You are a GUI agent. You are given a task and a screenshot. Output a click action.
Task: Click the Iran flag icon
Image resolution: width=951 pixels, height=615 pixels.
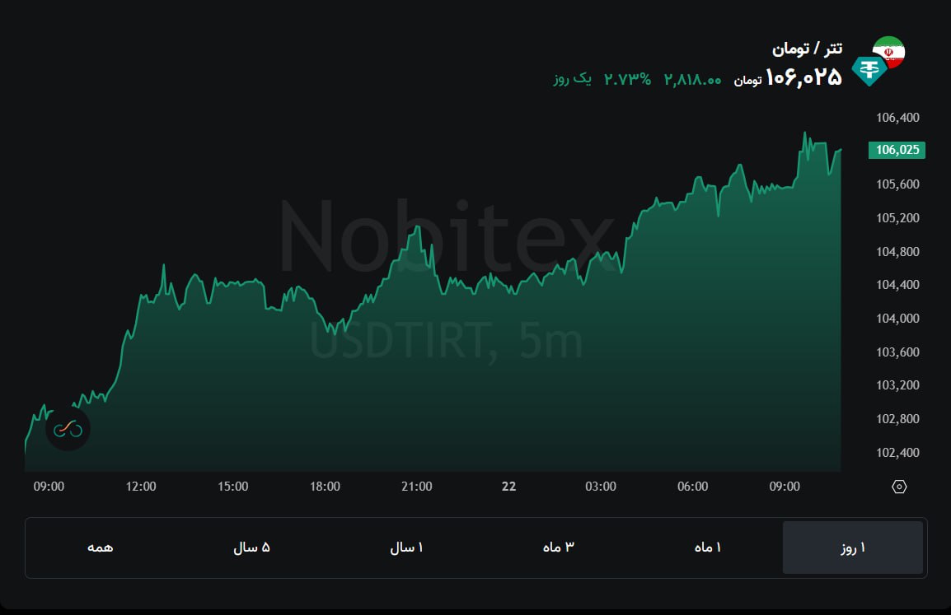pos(889,51)
